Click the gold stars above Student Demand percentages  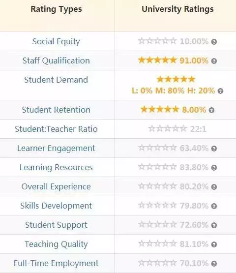coord(176,79)
